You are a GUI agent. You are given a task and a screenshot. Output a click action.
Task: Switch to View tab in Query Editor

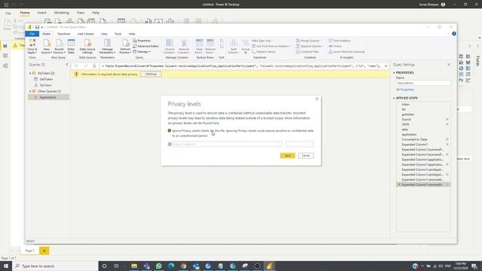tap(104, 34)
